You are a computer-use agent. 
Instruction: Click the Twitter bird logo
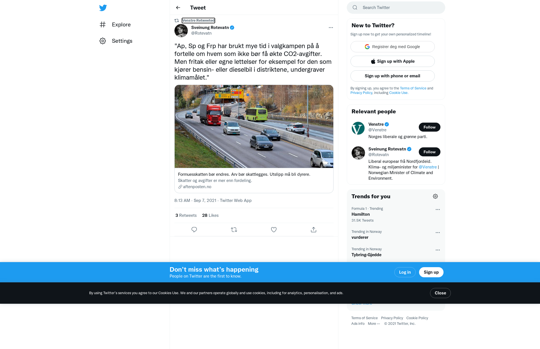(x=103, y=8)
